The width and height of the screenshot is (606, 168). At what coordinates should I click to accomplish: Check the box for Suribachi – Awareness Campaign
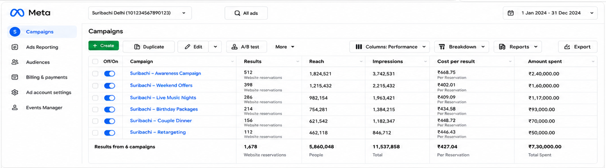[95, 73]
